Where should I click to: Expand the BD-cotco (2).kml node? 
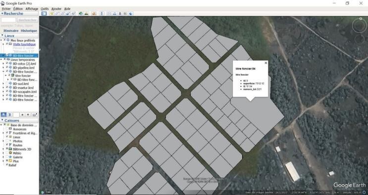click(x=3, y=64)
